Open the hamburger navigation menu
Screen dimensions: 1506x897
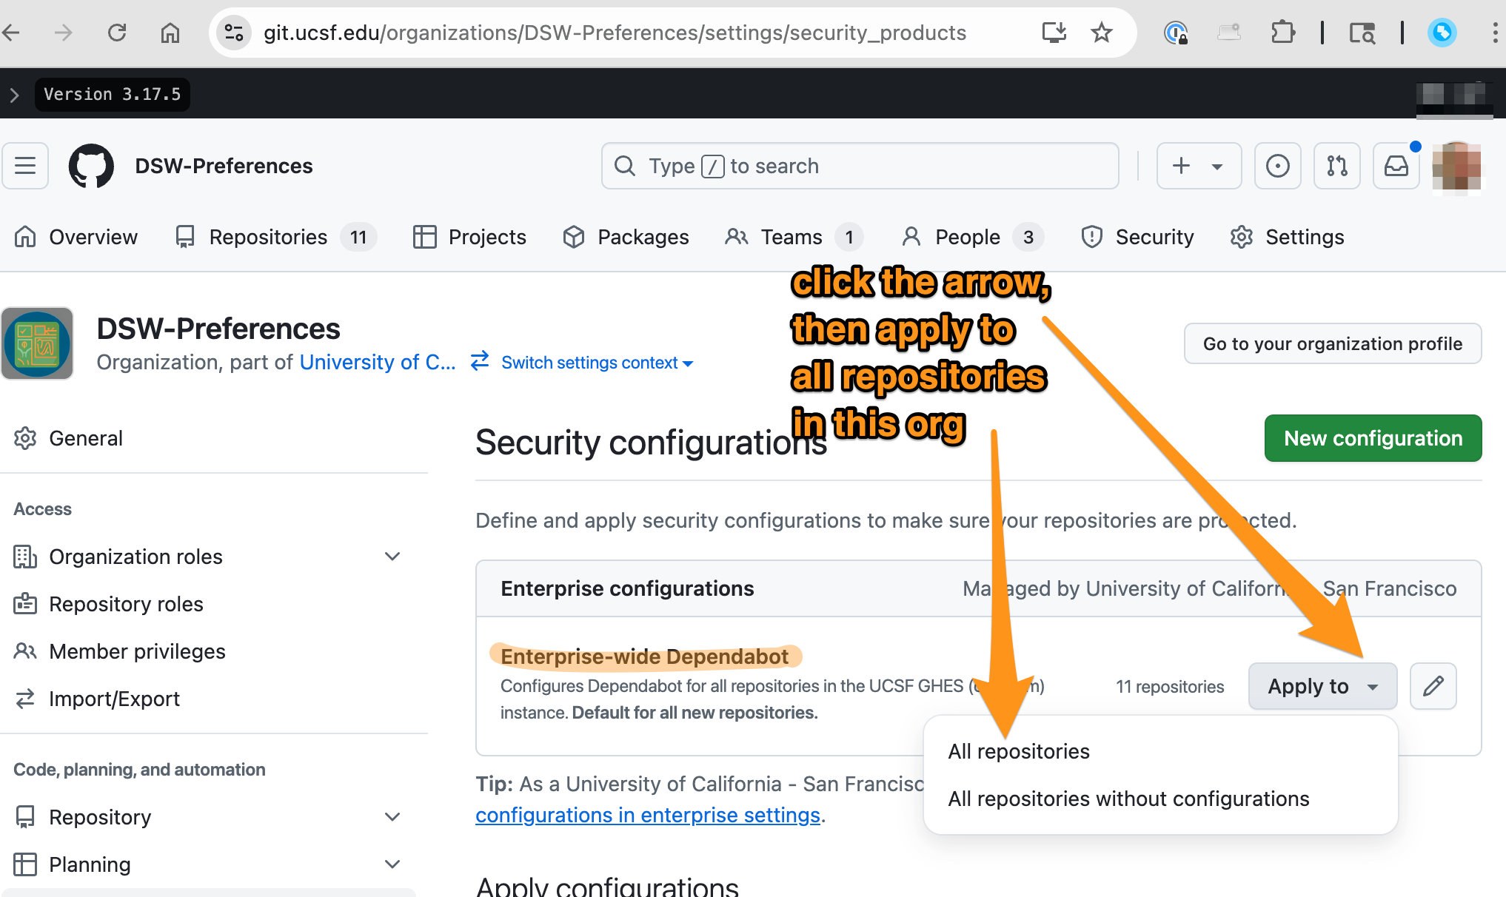(x=25, y=166)
